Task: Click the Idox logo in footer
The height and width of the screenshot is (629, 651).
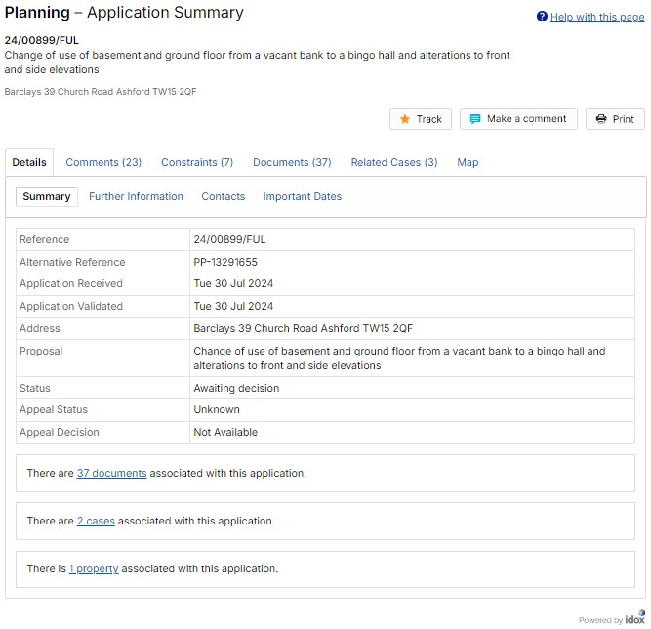Action: (x=634, y=619)
